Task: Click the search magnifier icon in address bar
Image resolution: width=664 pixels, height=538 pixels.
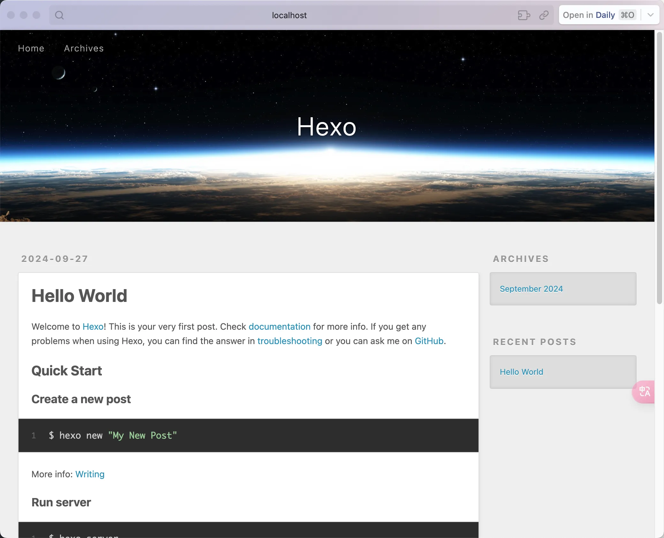Action: click(59, 15)
